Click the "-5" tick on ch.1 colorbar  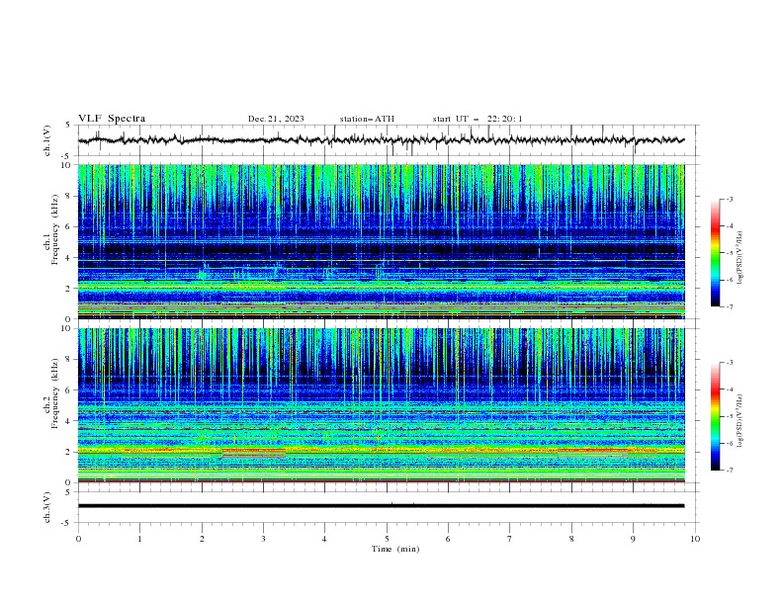(x=730, y=253)
